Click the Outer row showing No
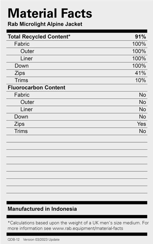 coord(27,102)
